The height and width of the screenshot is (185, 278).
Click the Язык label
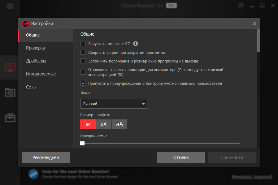pyautogui.click(x=85, y=93)
